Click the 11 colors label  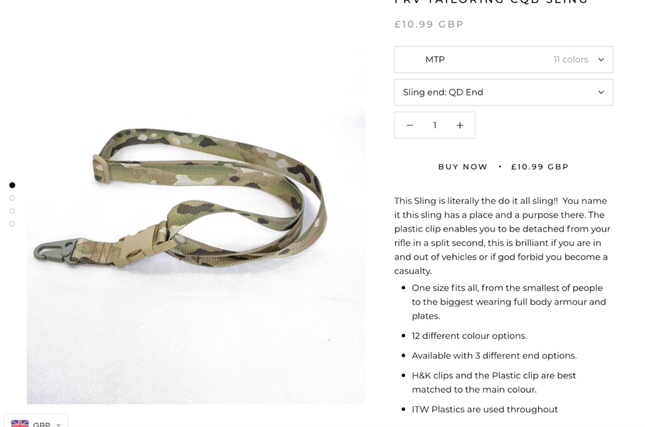point(571,59)
